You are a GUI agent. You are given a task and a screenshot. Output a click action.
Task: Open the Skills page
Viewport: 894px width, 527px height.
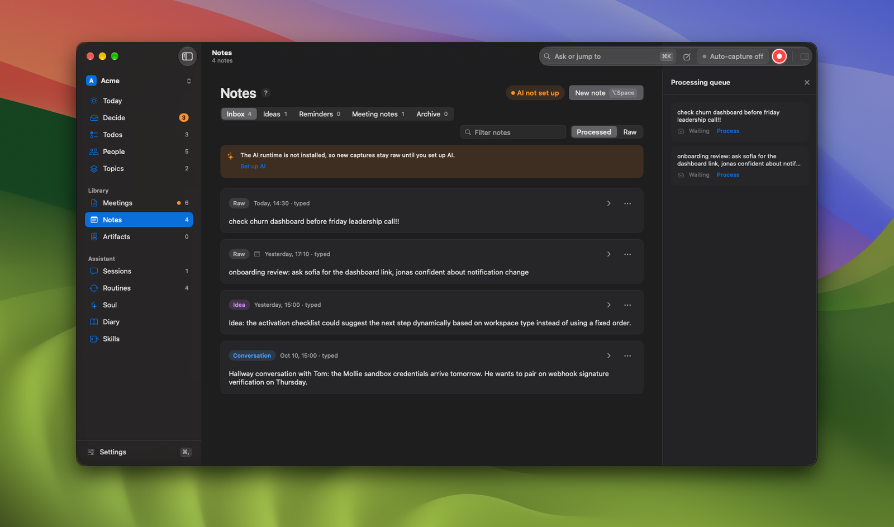pyautogui.click(x=139, y=339)
